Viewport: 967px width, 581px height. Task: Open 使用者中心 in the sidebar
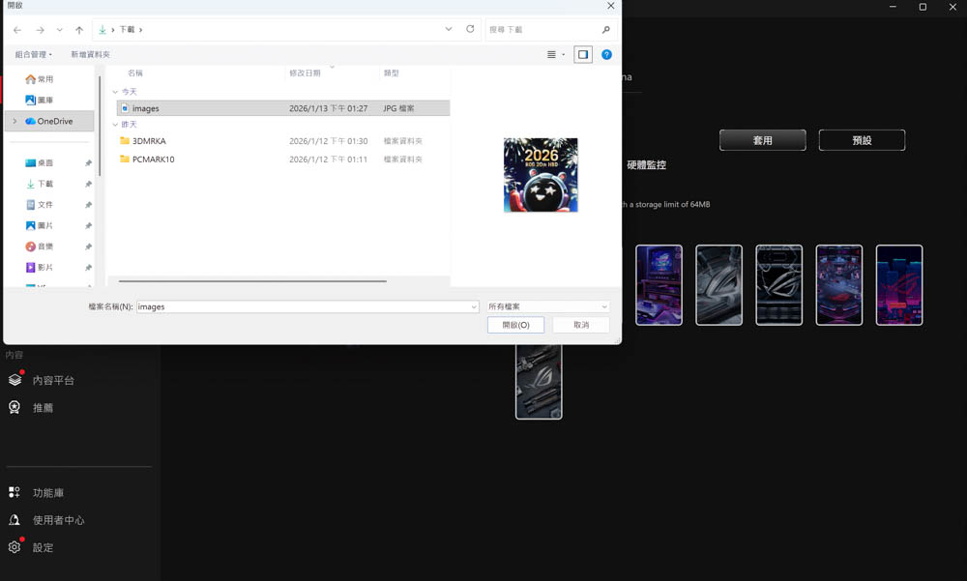(x=58, y=520)
